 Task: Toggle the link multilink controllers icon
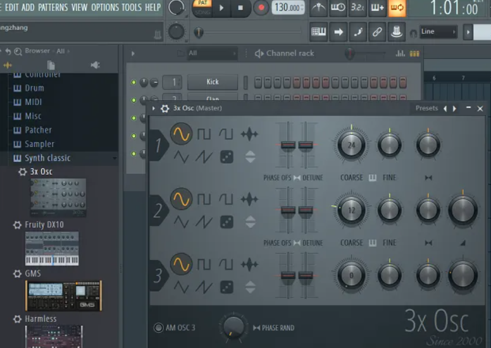(x=377, y=32)
